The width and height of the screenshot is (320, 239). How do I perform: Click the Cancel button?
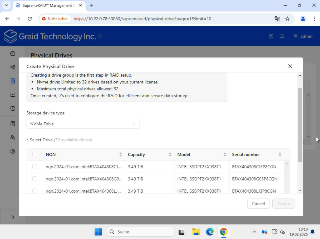[258, 204]
